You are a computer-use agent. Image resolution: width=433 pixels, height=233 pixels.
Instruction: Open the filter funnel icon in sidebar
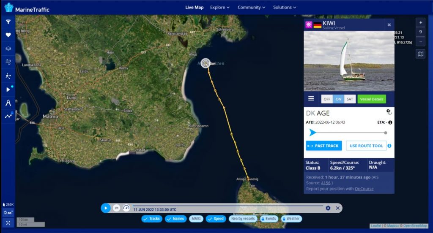click(8, 22)
